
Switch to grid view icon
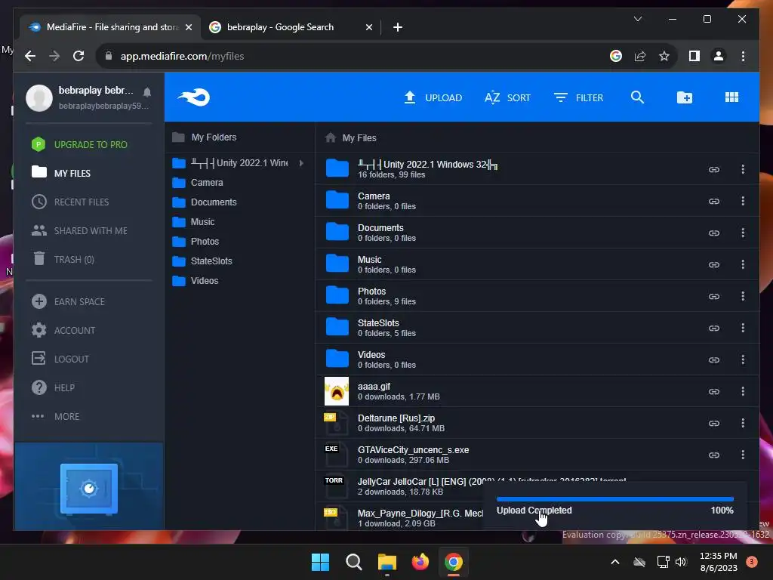731,97
